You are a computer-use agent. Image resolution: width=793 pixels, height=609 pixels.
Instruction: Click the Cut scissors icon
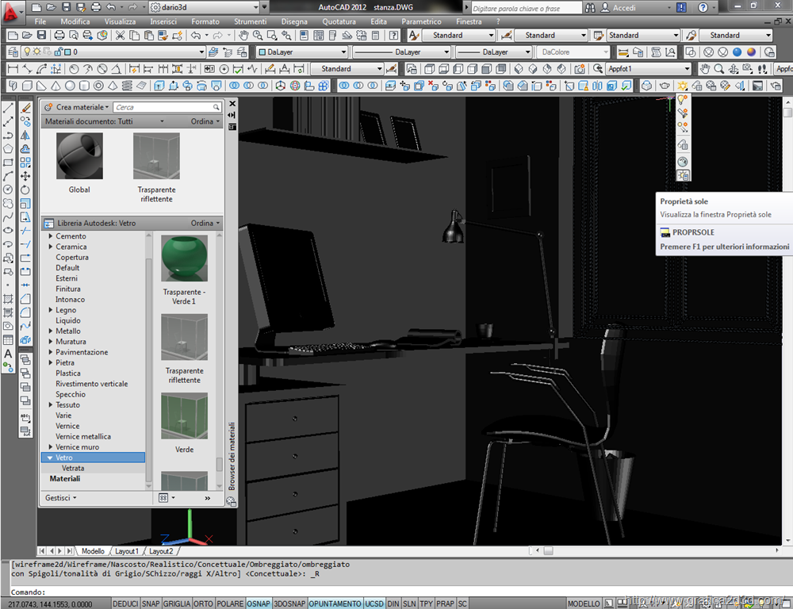pos(121,36)
